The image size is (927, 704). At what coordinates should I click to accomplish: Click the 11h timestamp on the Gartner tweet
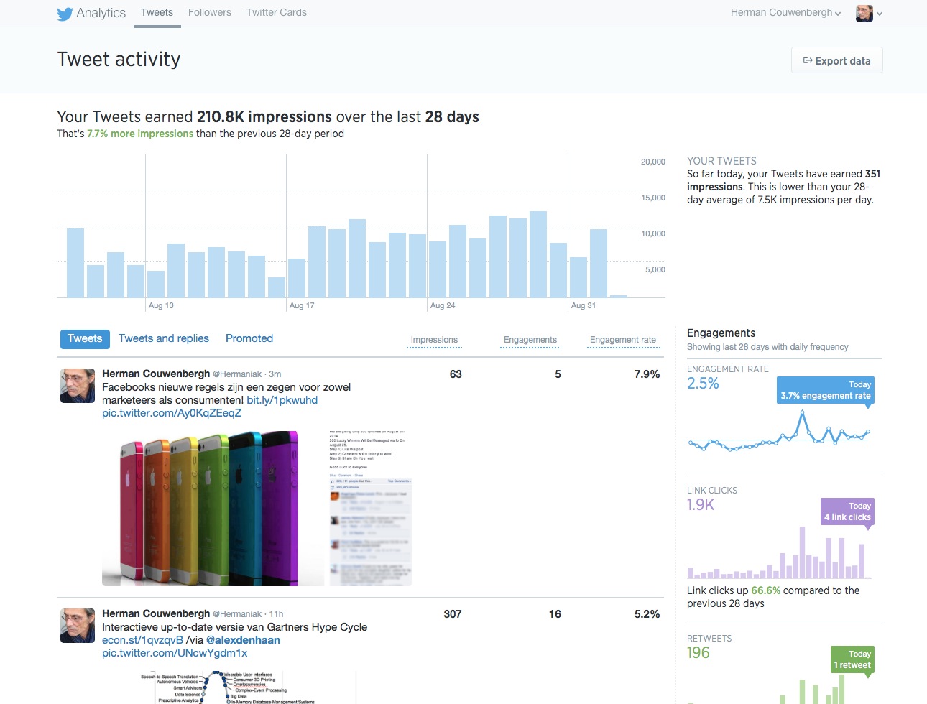point(277,614)
